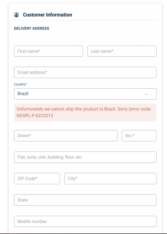Click the Brazil shipping error message
The image size is (167, 234).
pyautogui.click(x=85, y=112)
